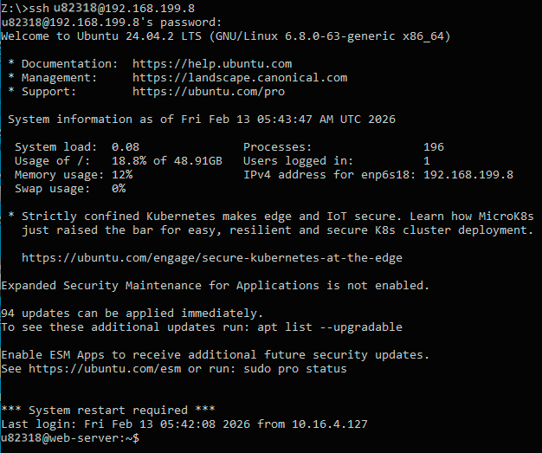Click the Strictly confined Kubernetes message line
Viewport: 542px width, 453px height.
point(271,217)
